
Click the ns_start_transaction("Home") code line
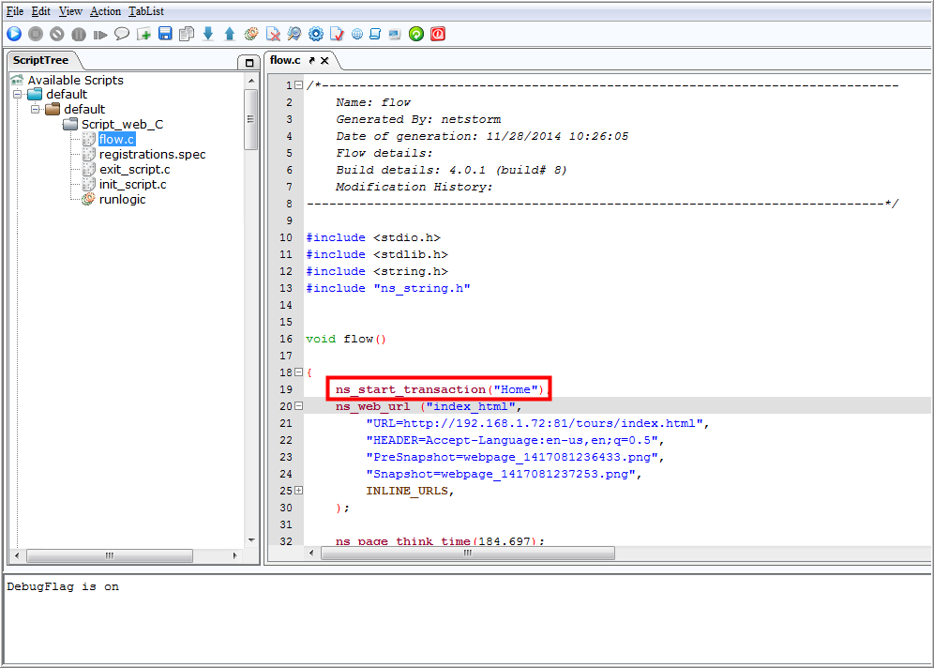(440, 389)
